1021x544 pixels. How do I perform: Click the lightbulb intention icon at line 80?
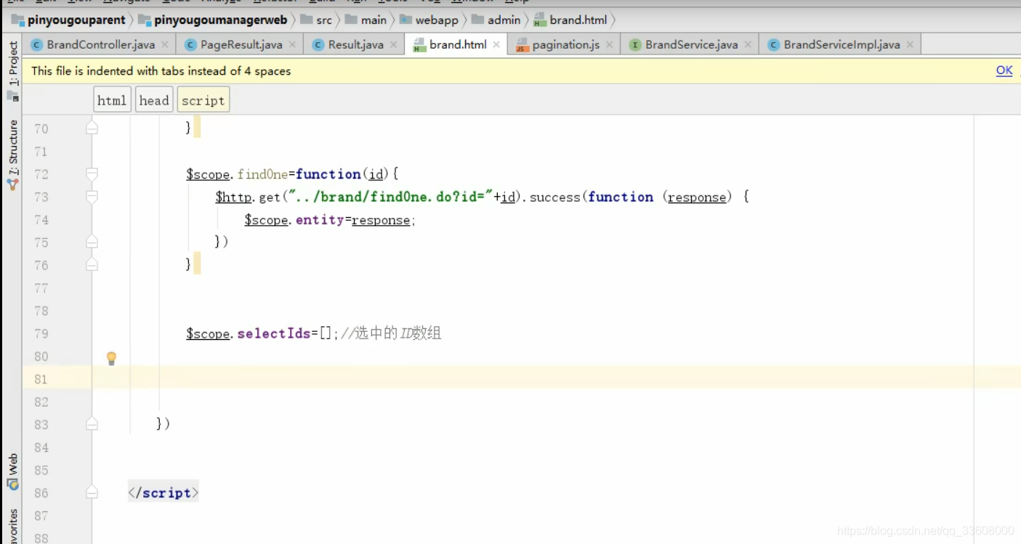point(111,357)
